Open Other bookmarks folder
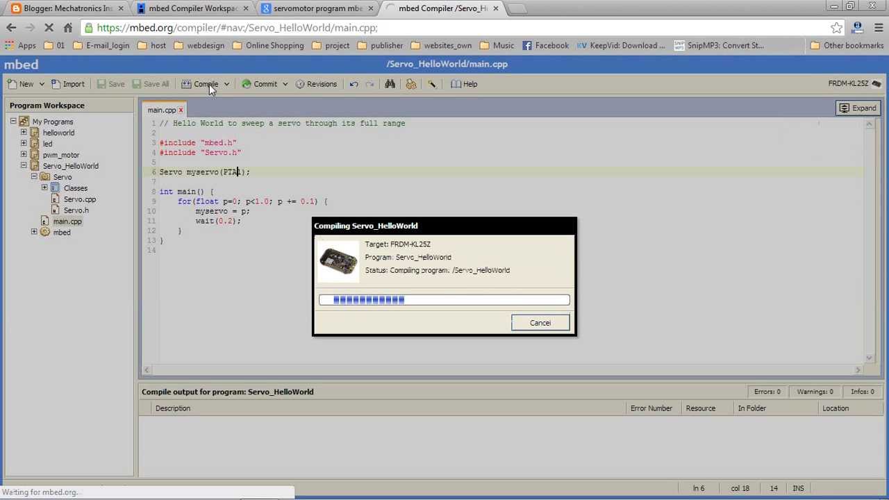Screen dimensions: 889x500 click(x=847, y=45)
